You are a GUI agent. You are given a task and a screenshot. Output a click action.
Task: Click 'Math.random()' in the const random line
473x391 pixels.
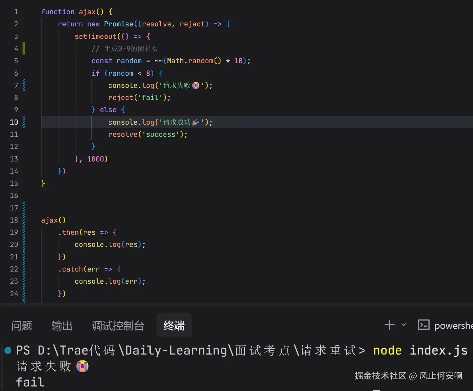pos(194,61)
